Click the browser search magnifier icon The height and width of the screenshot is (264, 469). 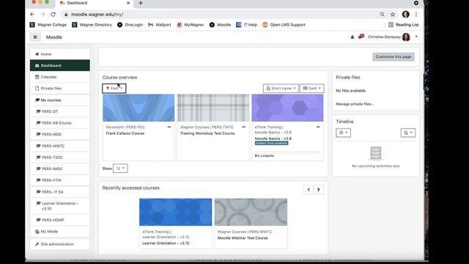point(383,15)
